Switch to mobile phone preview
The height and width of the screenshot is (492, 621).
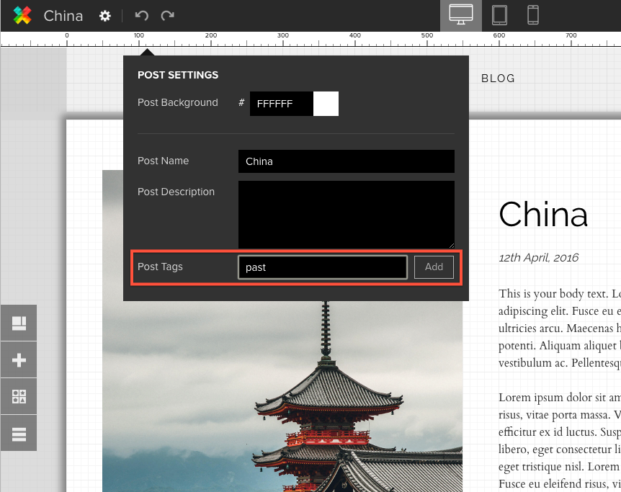coord(533,15)
